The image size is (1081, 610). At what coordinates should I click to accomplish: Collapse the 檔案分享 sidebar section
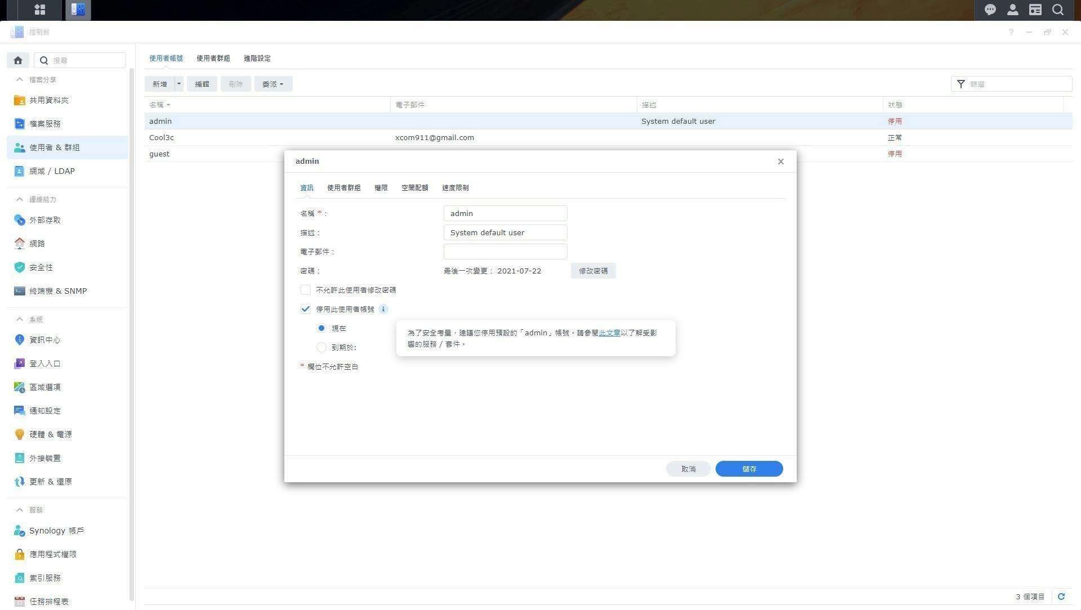(20, 79)
